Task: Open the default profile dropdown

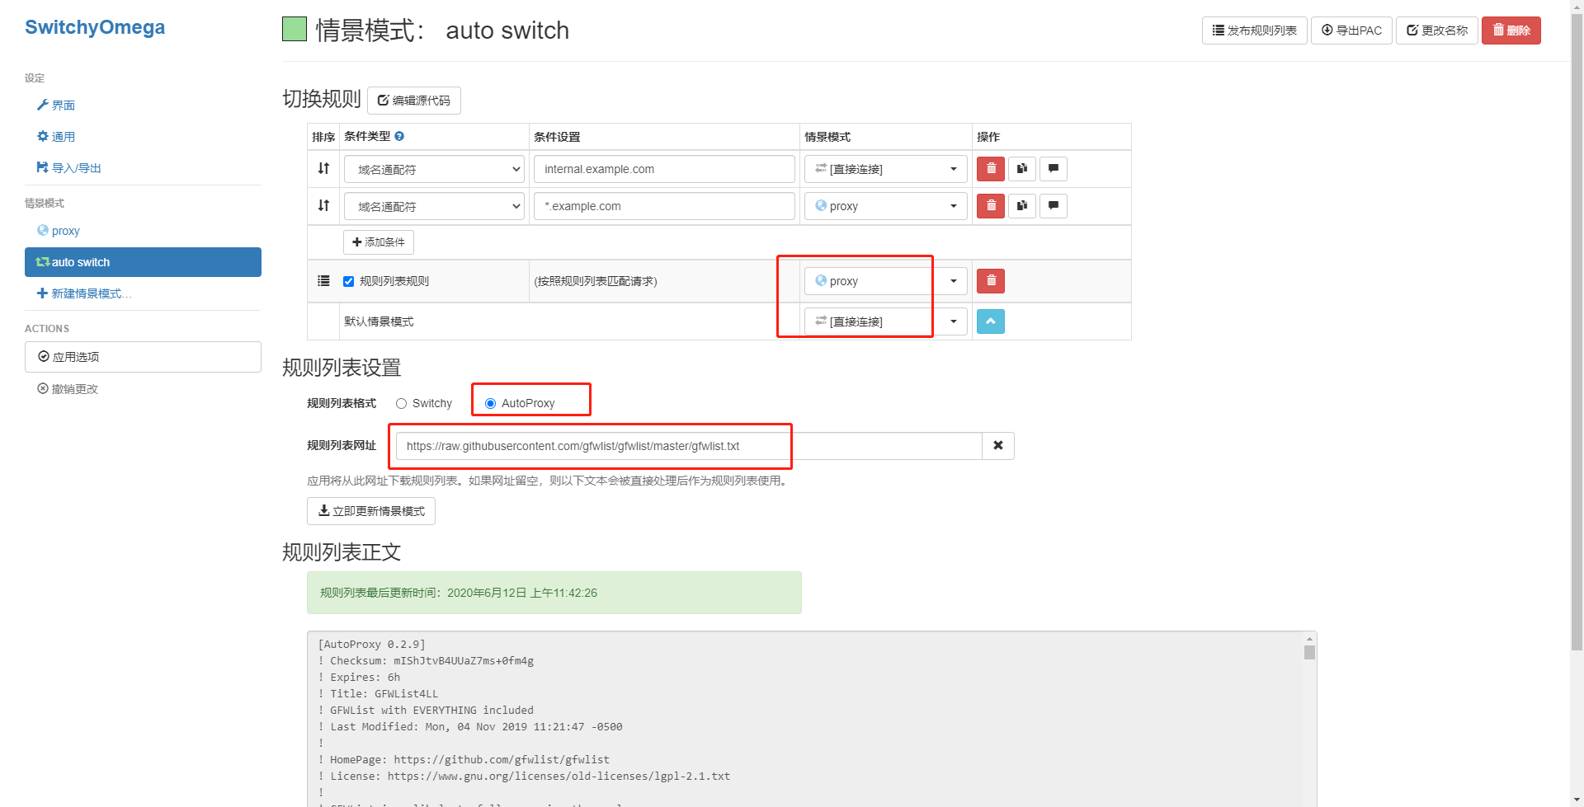Action: [885, 321]
